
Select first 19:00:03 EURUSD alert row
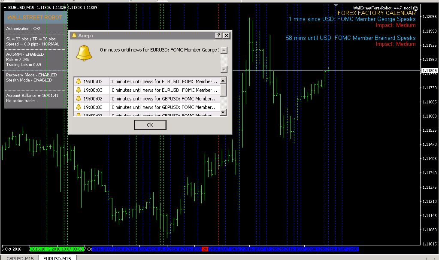(147, 82)
